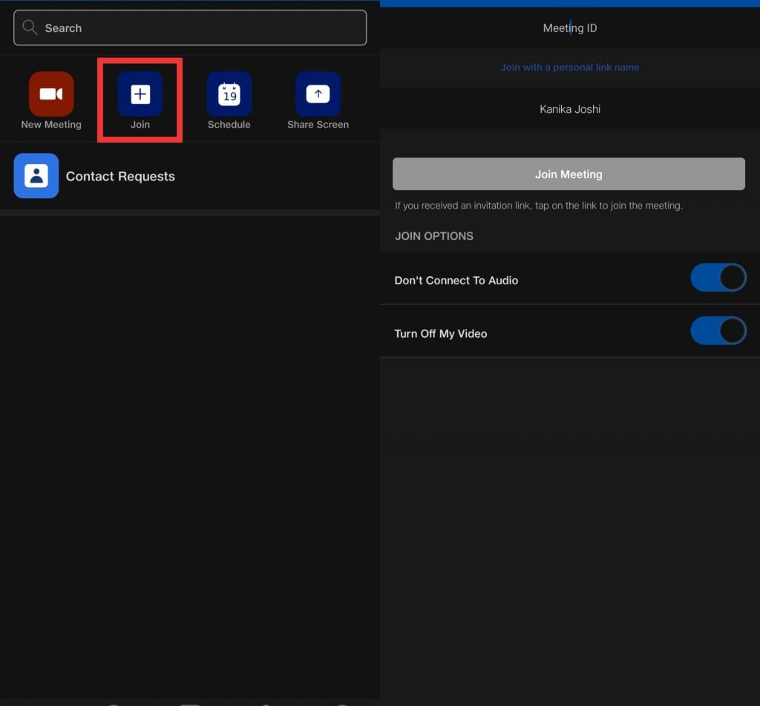Image resolution: width=760 pixels, height=706 pixels.
Task: Tap the Share Screen arrow icon
Action: coord(318,94)
